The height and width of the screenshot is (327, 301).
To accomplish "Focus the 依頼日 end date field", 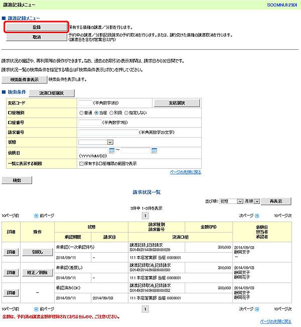I will point(135,150).
